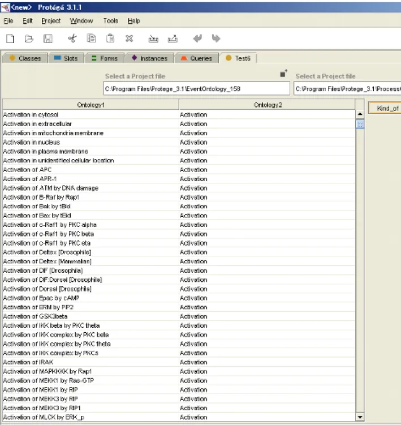
Task: Select row 'Activation in plasma membrane'
Action: coord(179,151)
